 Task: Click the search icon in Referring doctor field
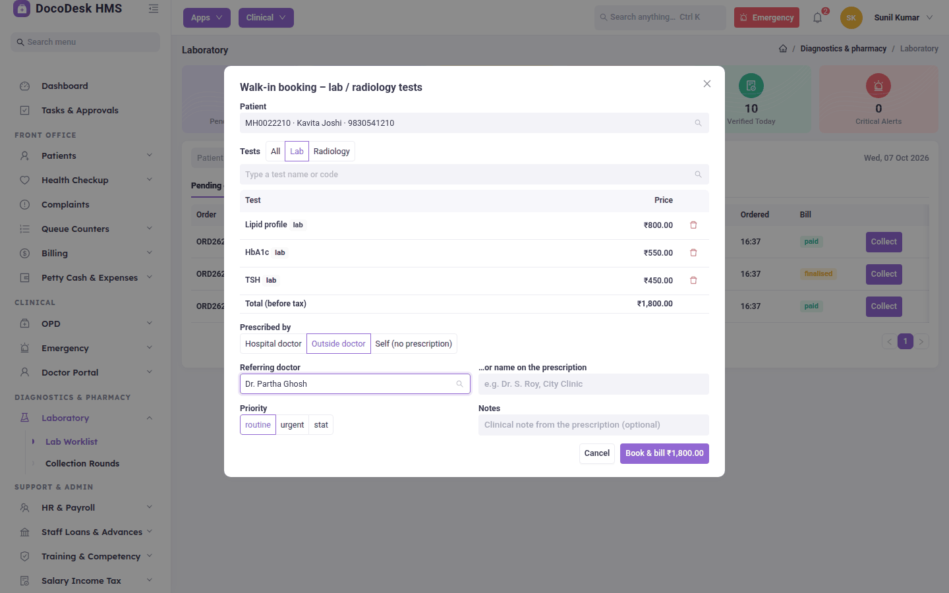point(459,384)
